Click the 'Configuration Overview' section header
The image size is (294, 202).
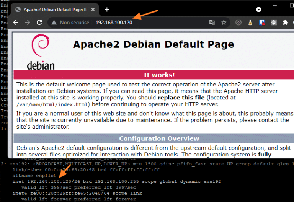159,138
